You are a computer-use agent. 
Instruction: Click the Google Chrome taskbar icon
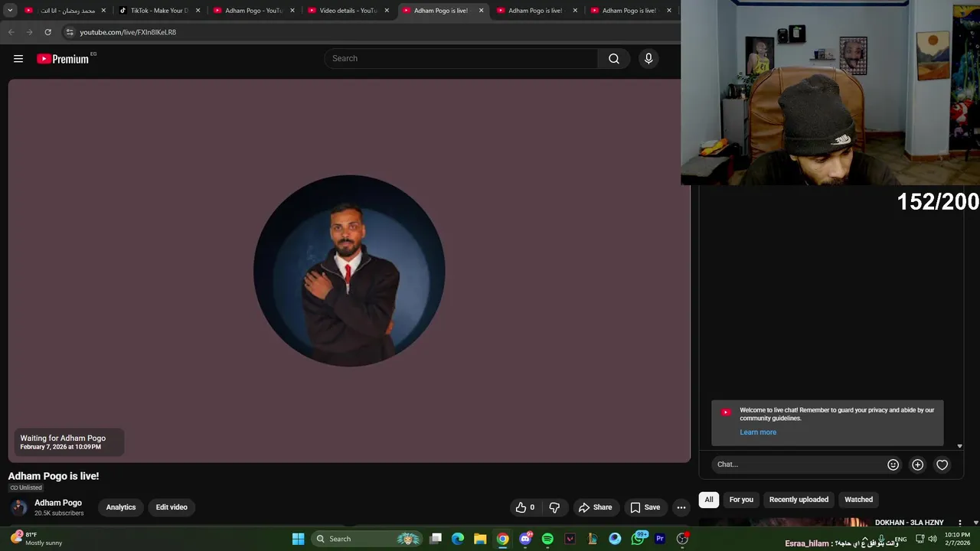pyautogui.click(x=502, y=539)
